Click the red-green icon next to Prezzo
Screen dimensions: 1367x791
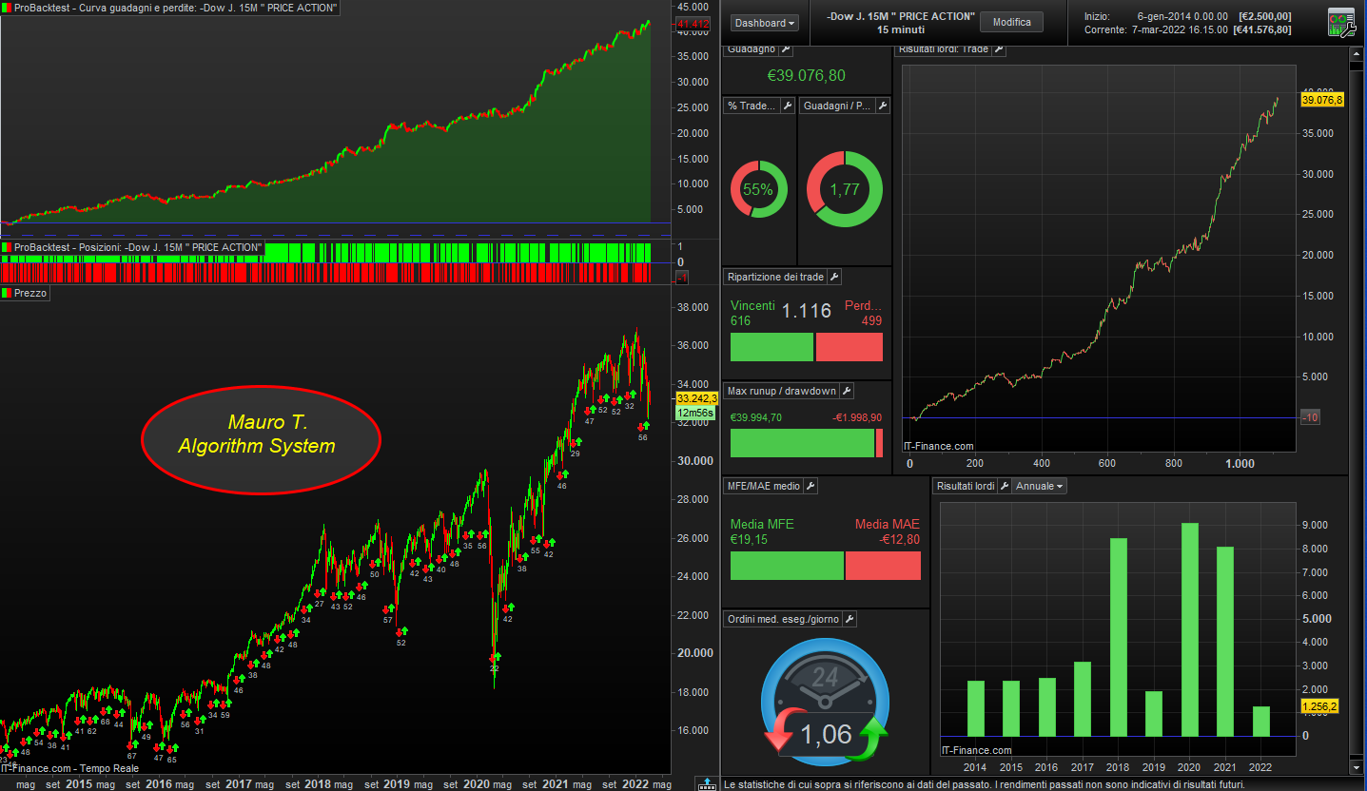7,293
